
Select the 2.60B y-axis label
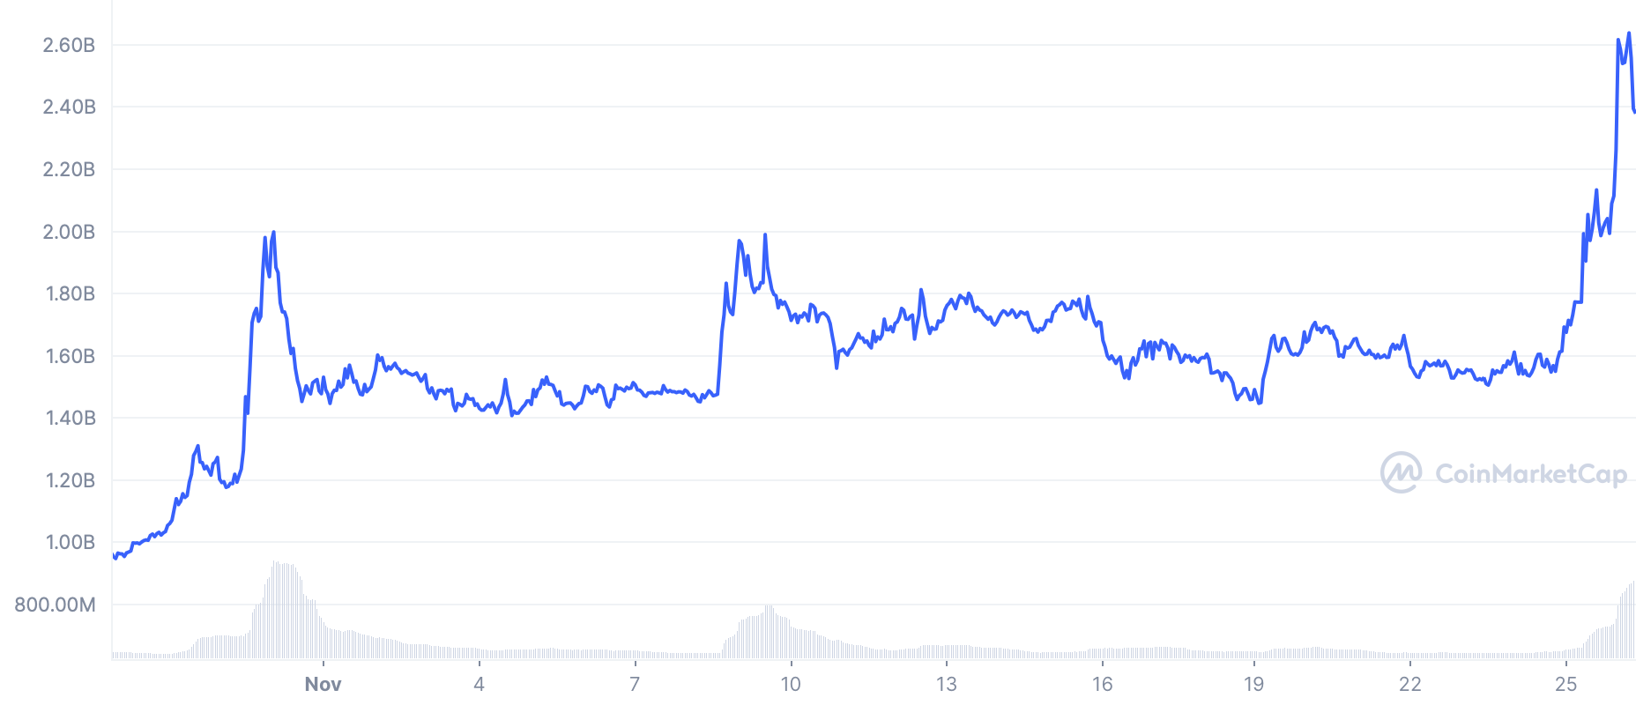(x=69, y=45)
